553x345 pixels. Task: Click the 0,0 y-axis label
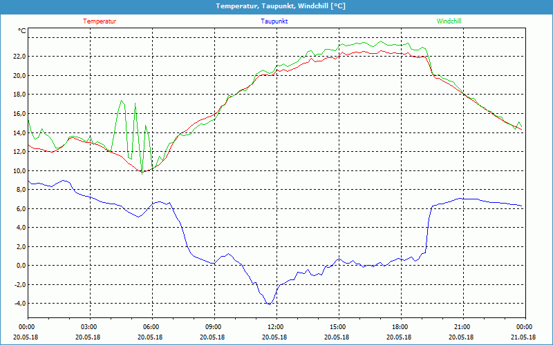(x=20, y=266)
